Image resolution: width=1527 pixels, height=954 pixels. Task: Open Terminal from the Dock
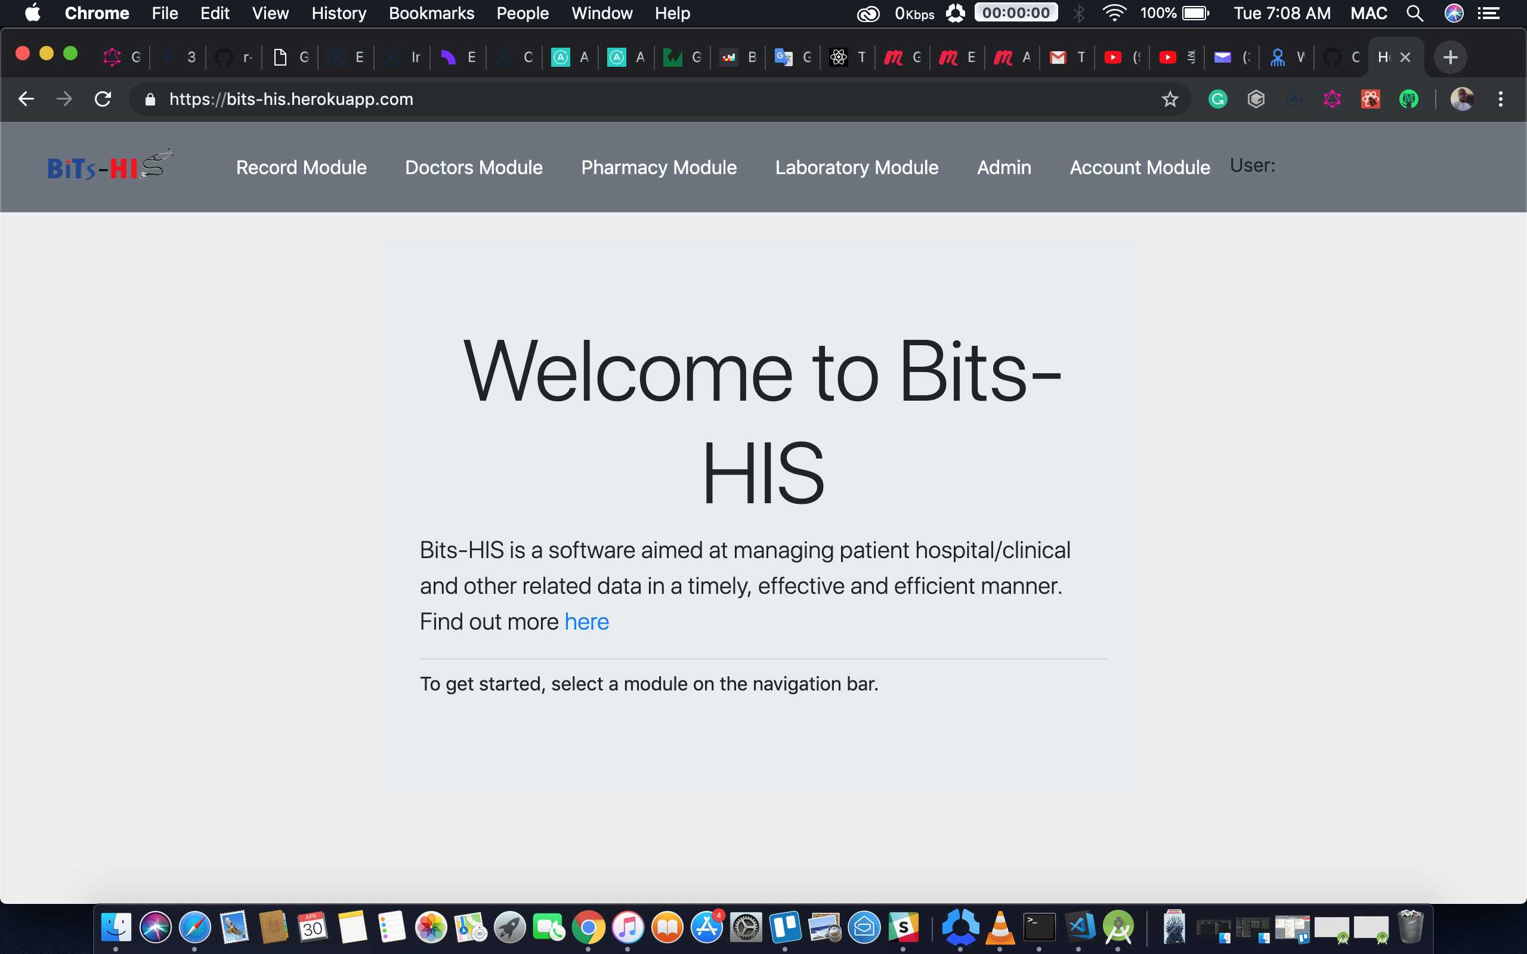[x=1039, y=928]
